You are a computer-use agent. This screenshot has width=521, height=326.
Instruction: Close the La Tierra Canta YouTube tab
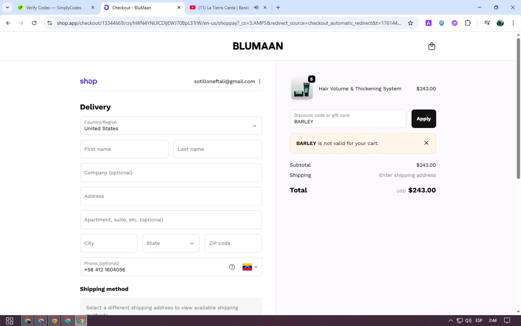point(265,7)
